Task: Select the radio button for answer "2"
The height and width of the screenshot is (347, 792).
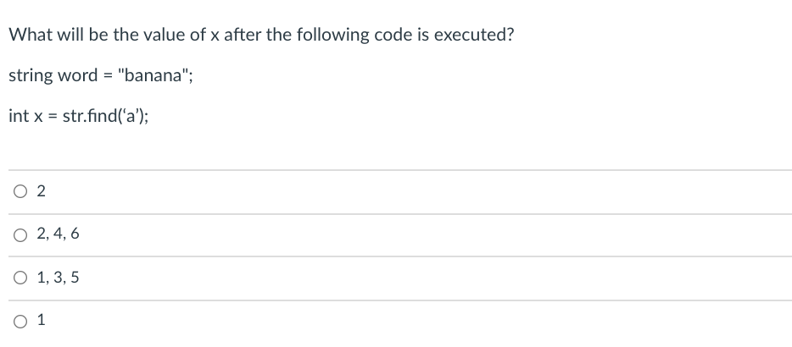Action: [20, 191]
